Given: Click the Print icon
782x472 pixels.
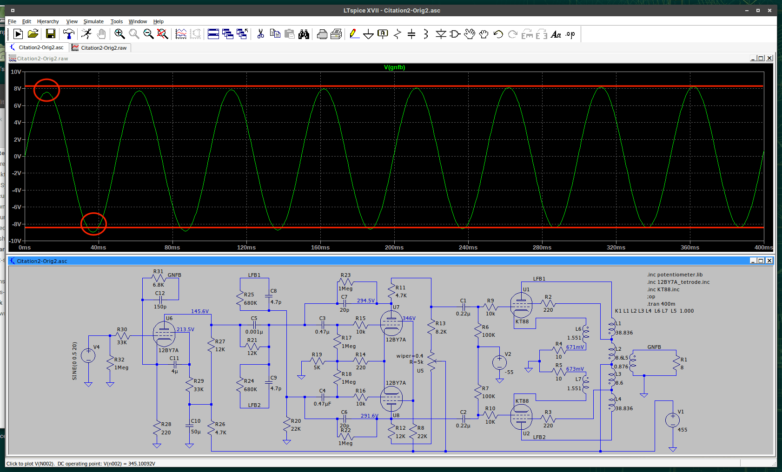Looking at the screenshot, I should [322, 34].
